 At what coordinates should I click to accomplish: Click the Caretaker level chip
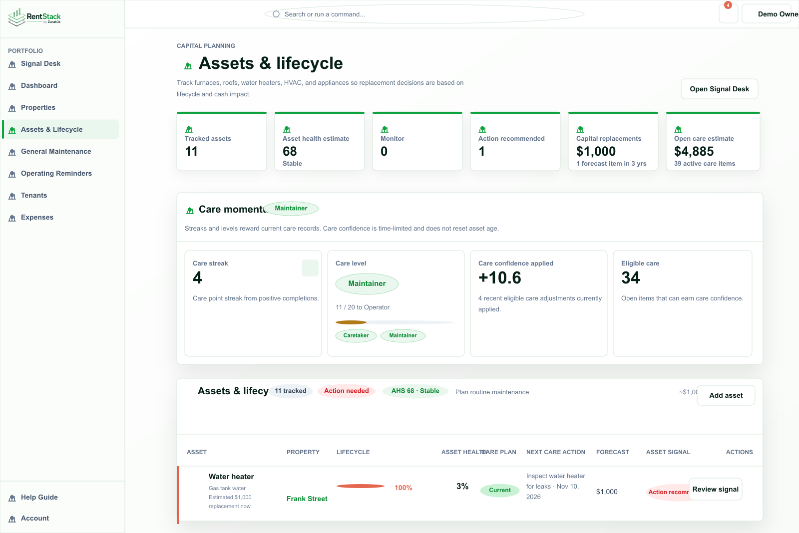pyautogui.click(x=356, y=335)
